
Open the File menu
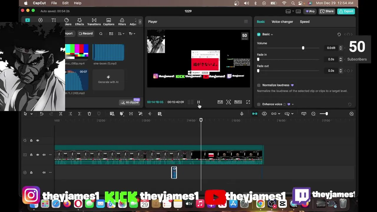coord(54,3)
